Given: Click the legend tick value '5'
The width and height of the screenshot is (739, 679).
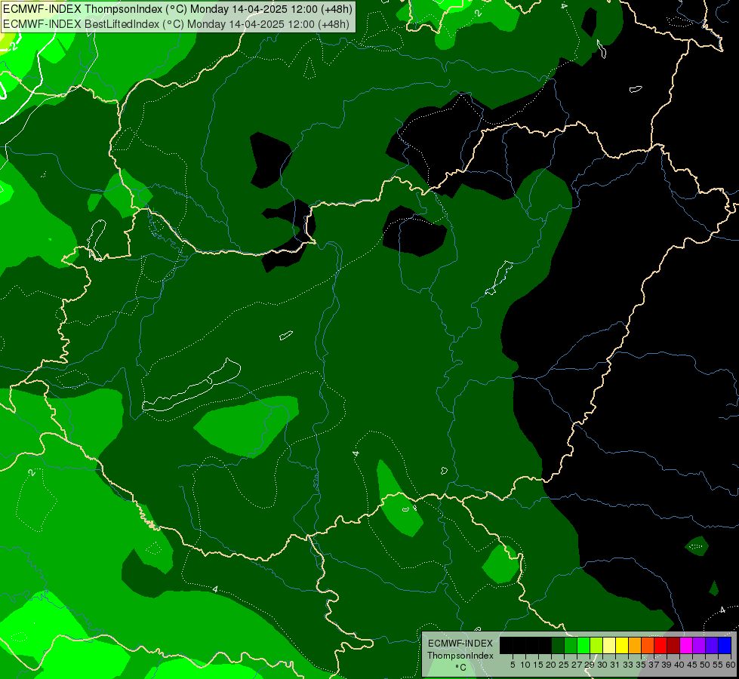Looking at the screenshot, I should 513,665.
